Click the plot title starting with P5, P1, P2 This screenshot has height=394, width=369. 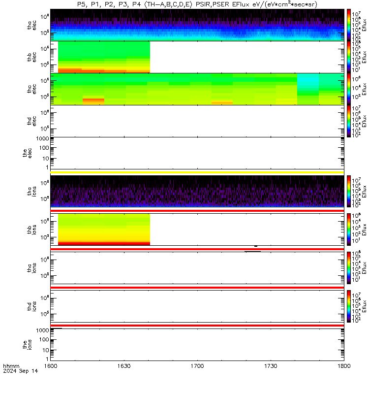(x=197, y=4)
